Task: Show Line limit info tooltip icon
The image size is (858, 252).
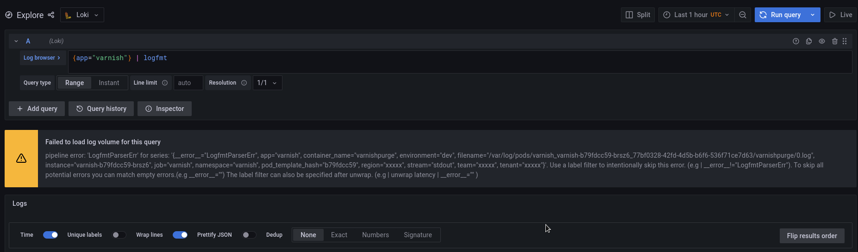Action: click(x=165, y=83)
